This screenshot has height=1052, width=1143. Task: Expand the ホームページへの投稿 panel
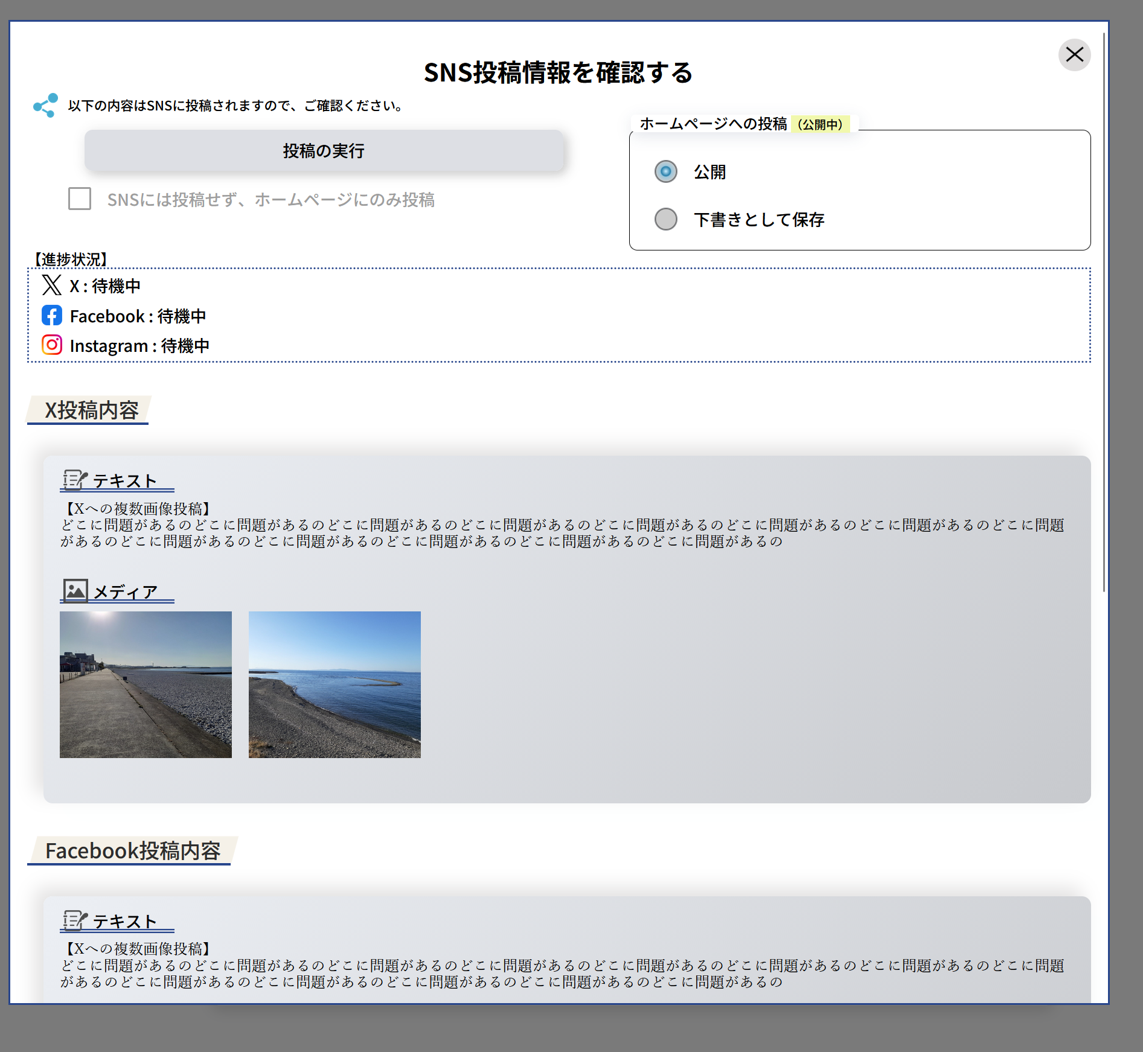(x=714, y=125)
